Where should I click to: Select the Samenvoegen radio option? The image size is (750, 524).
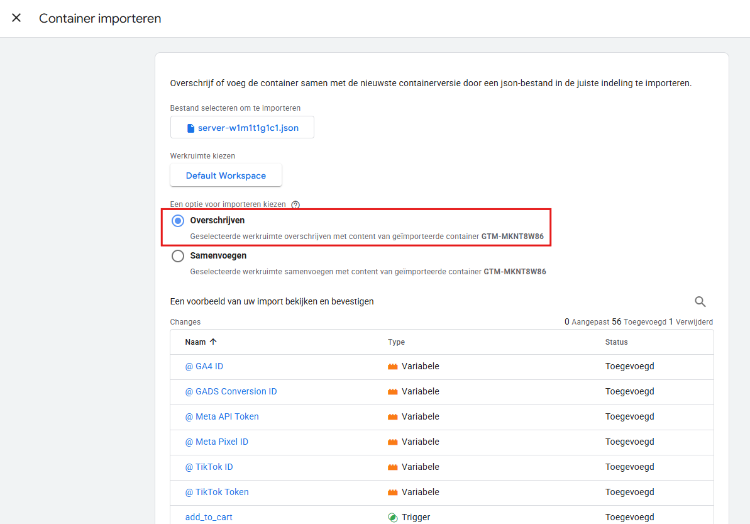click(178, 256)
